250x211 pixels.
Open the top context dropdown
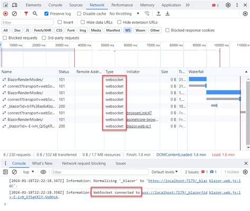pyautogui.click(x=28, y=172)
